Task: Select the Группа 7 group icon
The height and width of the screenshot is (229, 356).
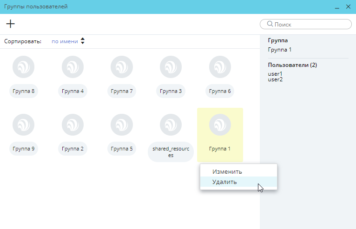Action: tap(121, 67)
